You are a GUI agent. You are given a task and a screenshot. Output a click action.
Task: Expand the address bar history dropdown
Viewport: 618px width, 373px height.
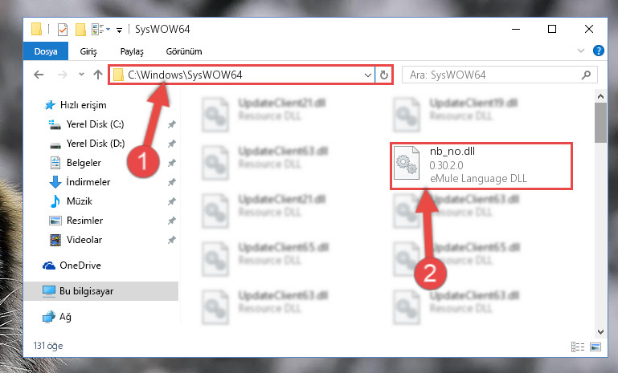(x=368, y=75)
